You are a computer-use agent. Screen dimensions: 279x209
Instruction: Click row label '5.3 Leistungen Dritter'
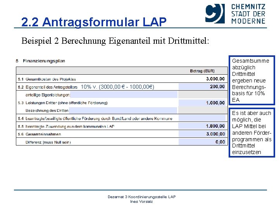pyautogui.click(x=63, y=103)
